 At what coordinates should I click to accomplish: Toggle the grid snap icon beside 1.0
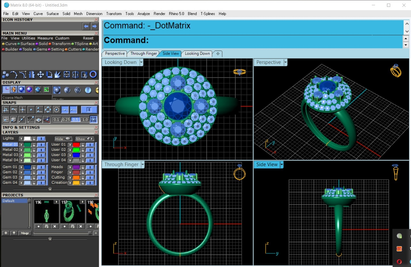[94, 119]
